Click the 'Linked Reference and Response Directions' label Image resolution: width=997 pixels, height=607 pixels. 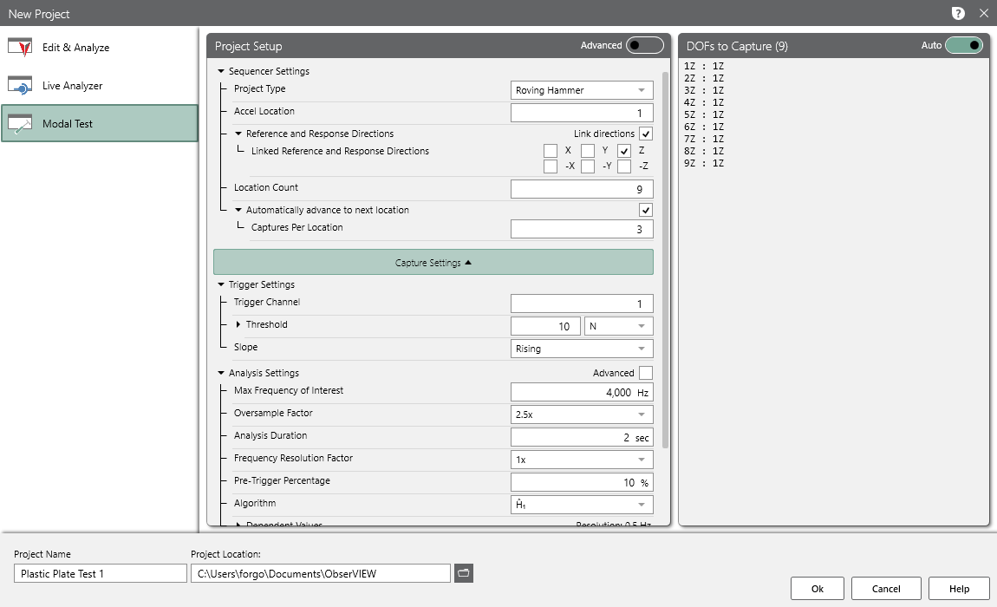(x=340, y=151)
